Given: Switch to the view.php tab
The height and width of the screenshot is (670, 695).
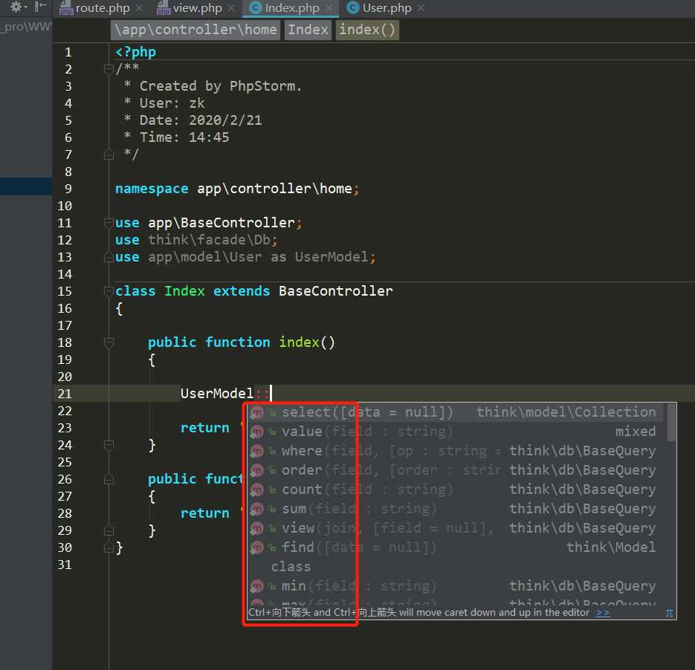Looking at the screenshot, I should tap(197, 8).
